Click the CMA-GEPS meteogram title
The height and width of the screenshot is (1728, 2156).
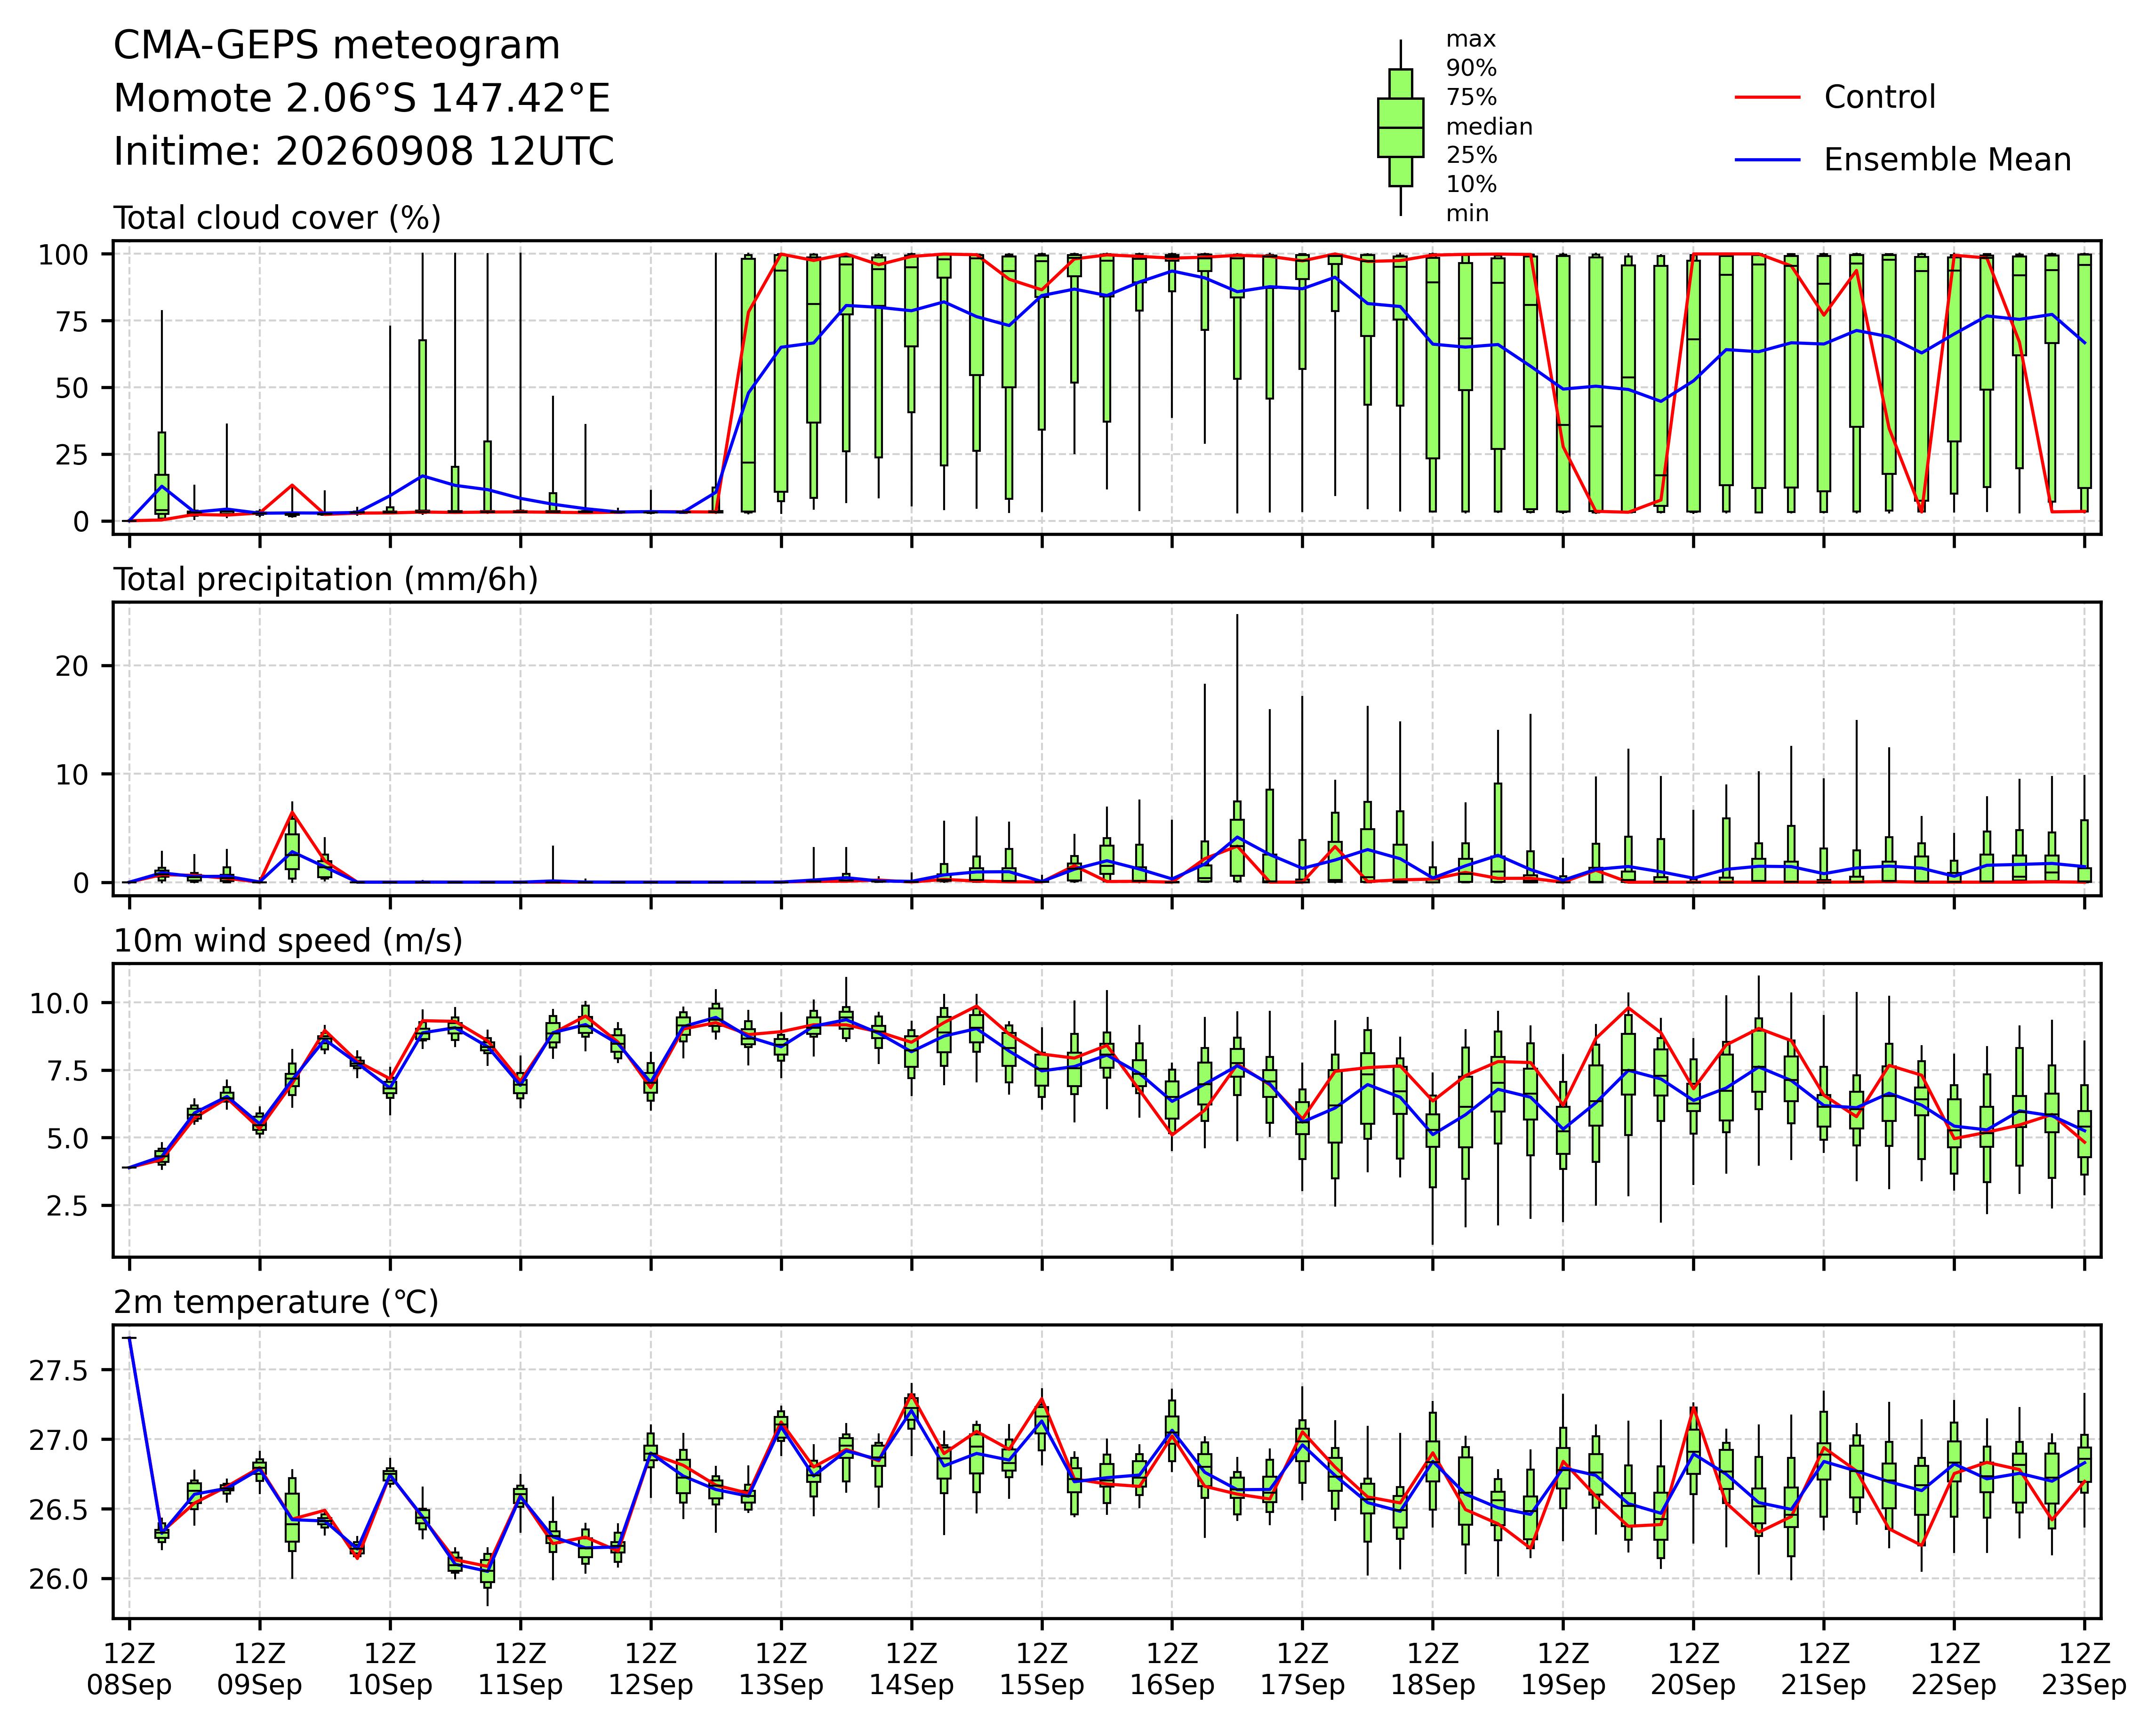point(337,47)
